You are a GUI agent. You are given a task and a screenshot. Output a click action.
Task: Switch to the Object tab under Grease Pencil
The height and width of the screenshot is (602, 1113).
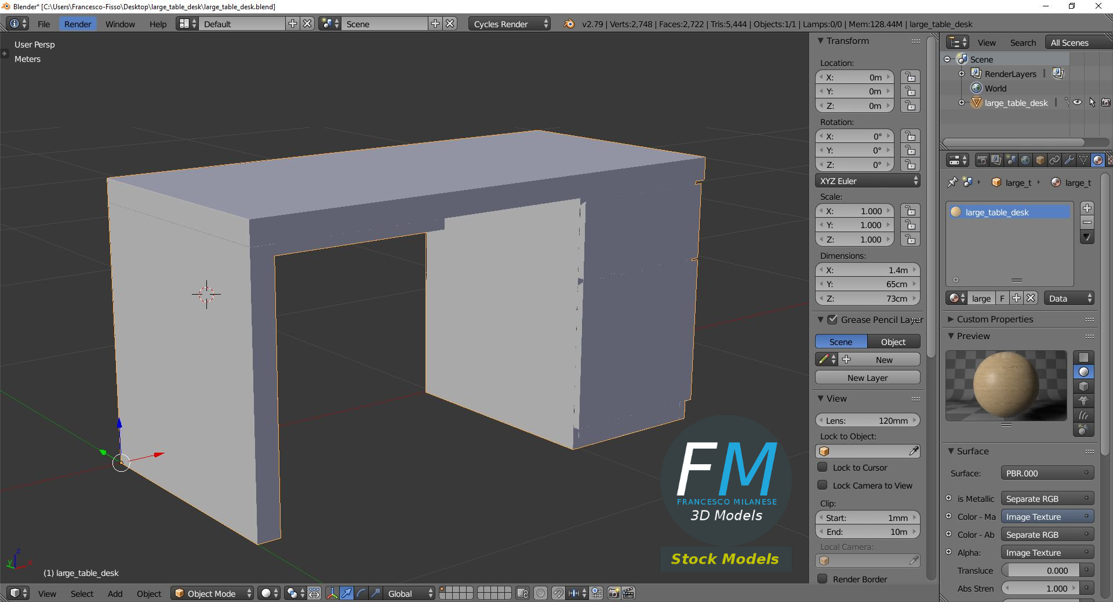(892, 342)
